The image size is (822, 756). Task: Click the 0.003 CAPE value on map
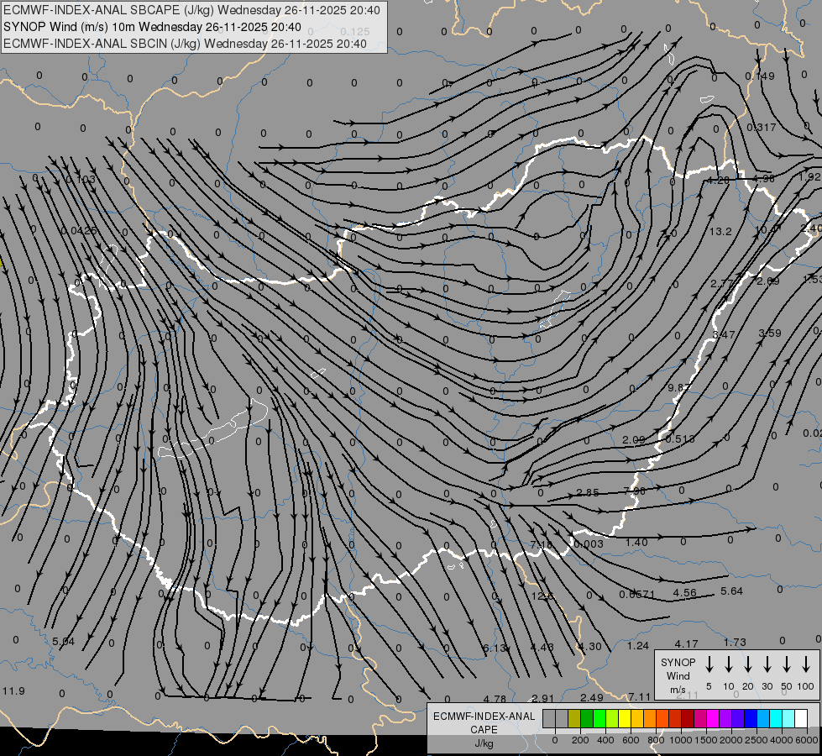pos(589,543)
